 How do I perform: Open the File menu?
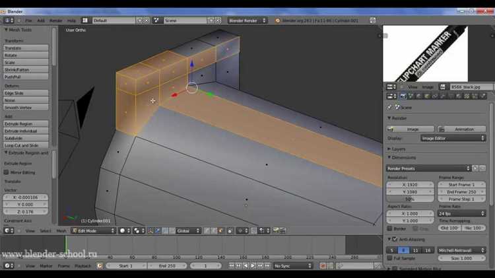(x=29, y=20)
